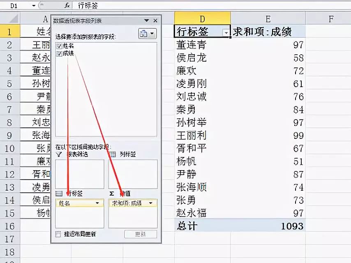Open the 行标签 filter dropdown in D1
This screenshot has width=351, height=263.
point(226,32)
